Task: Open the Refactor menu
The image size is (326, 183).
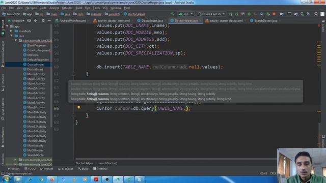Action: (67, 8)
